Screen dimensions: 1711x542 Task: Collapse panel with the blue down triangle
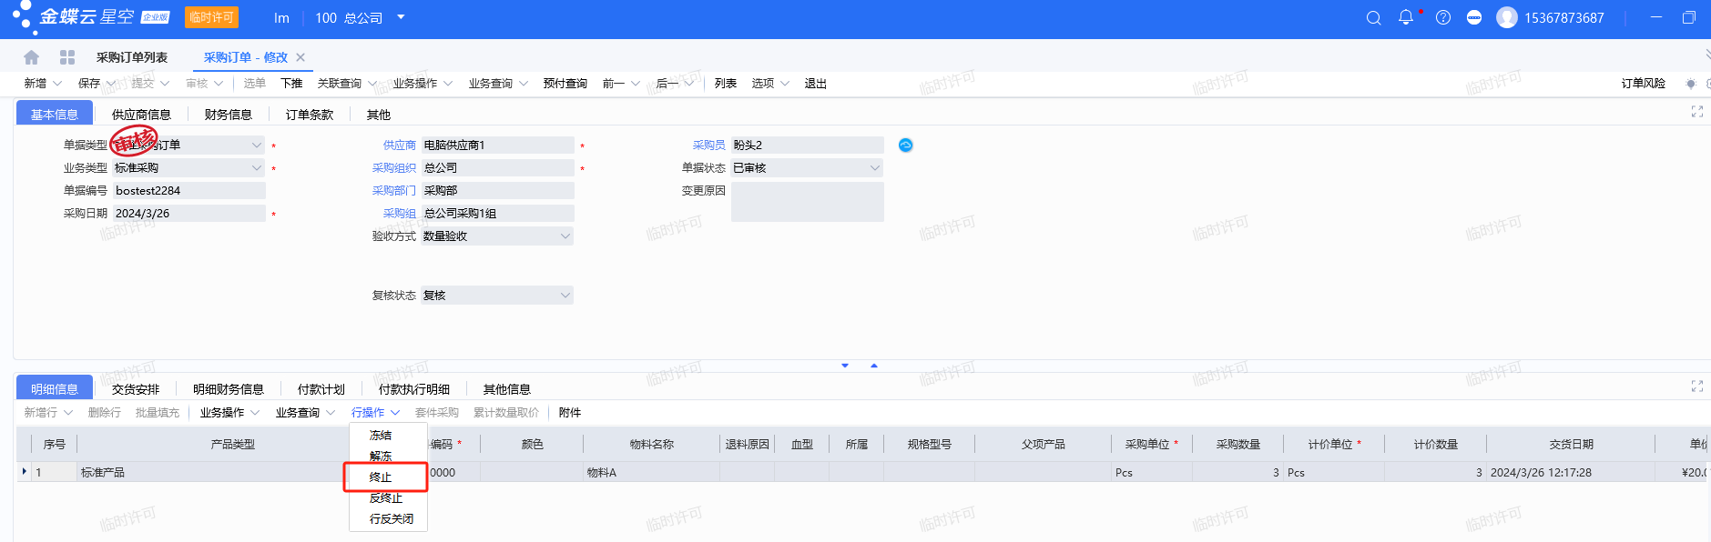[845, 366]
